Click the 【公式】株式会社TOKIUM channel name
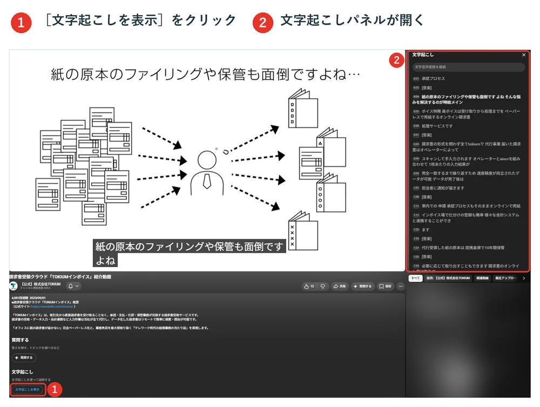540x407 pixels. coord(40,284)
